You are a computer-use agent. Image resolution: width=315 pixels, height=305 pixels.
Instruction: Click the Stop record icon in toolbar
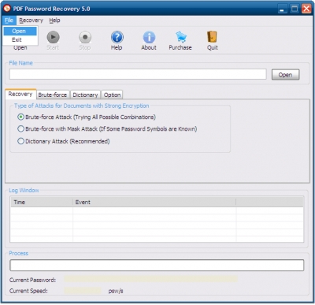[85, 37]
